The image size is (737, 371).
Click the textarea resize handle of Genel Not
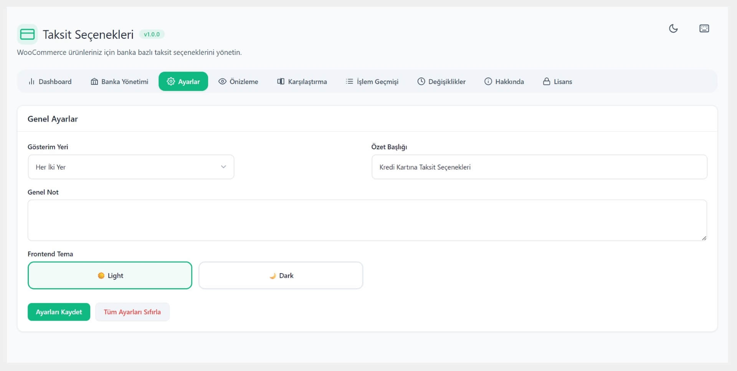pyautogui.click(x=704, y=238)
